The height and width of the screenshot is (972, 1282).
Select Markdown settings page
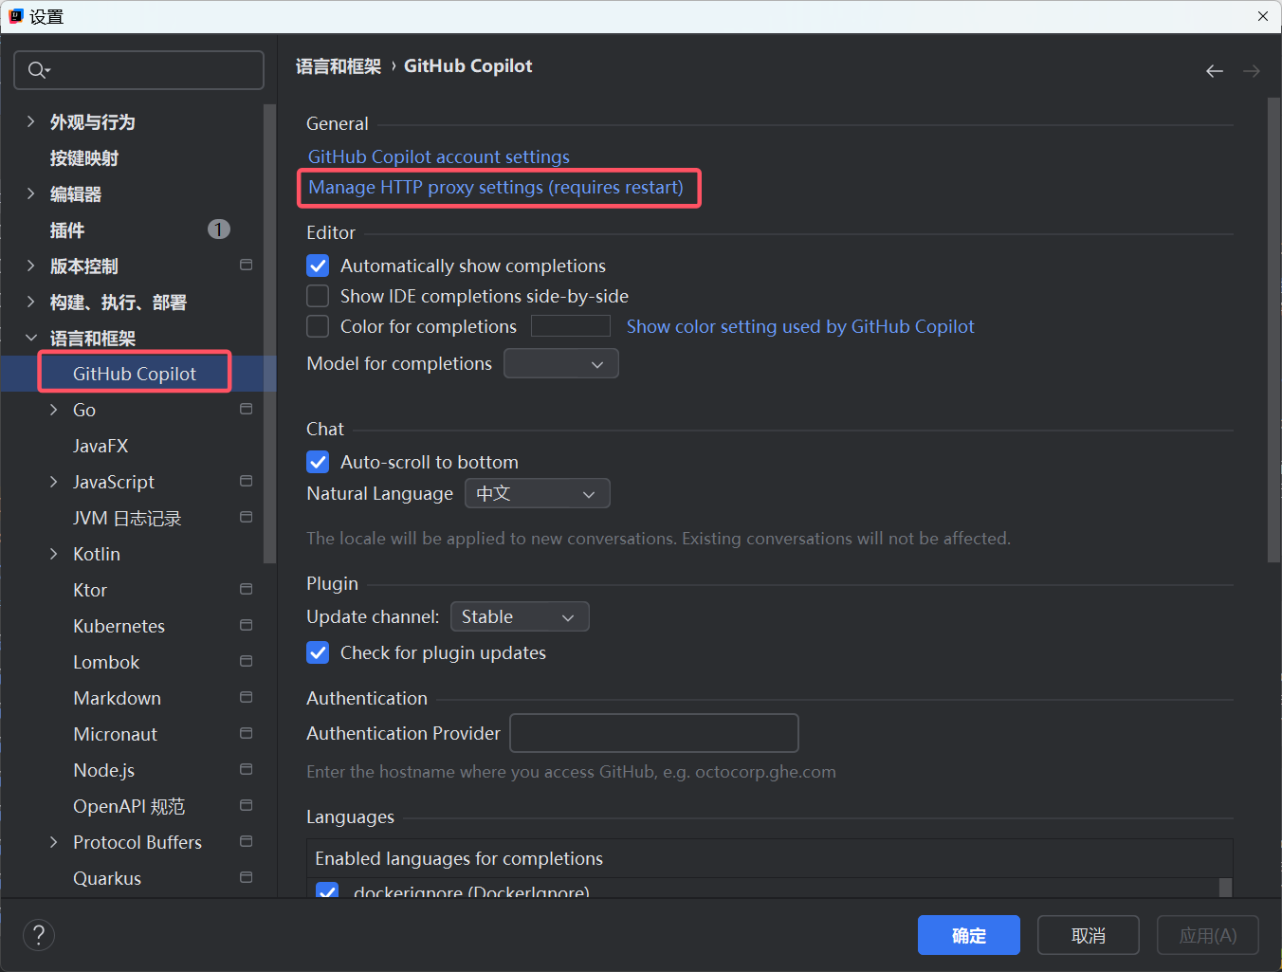coord(118,698)
